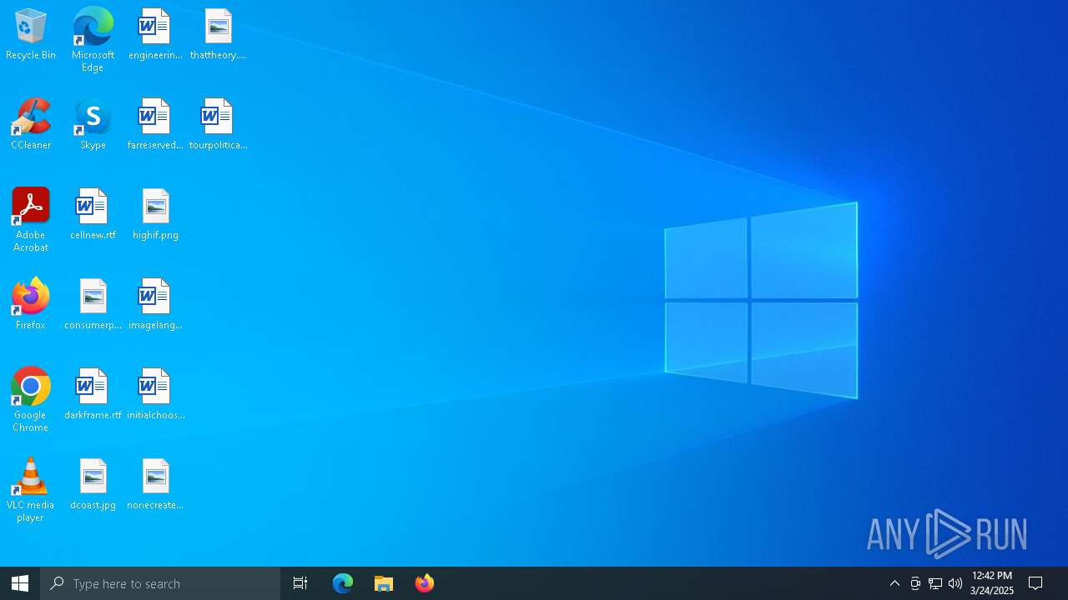
Task: Select the highif.png image file
Action: tap(155, 215)
